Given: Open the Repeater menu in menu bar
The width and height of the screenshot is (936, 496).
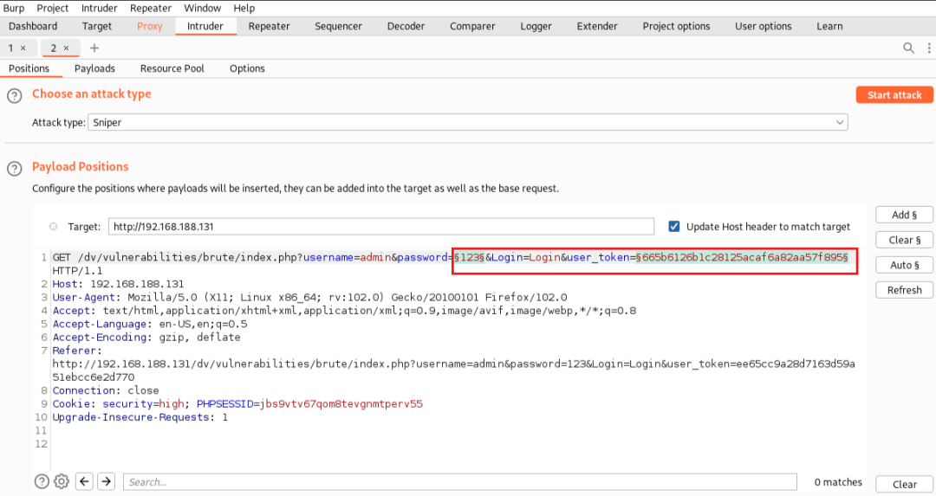Looking at the screenshot, I should (x=151, y=9).
